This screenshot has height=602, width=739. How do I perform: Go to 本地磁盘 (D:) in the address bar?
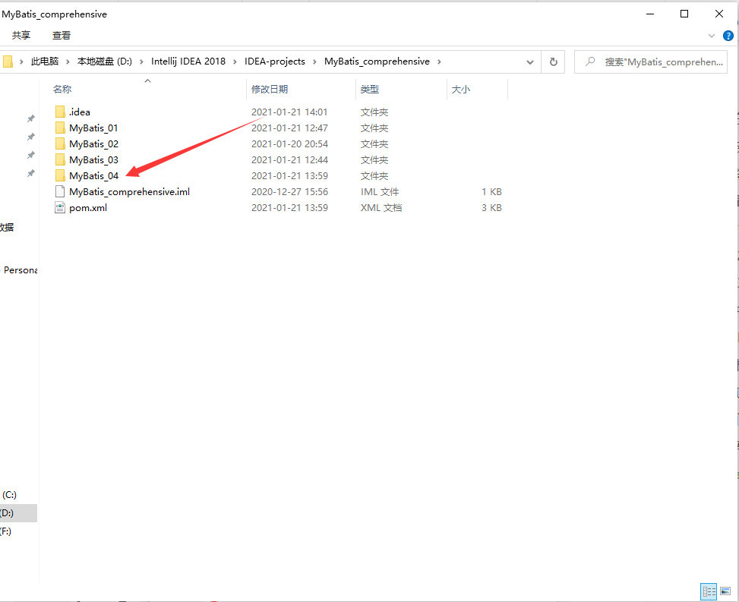pos(105,61)
